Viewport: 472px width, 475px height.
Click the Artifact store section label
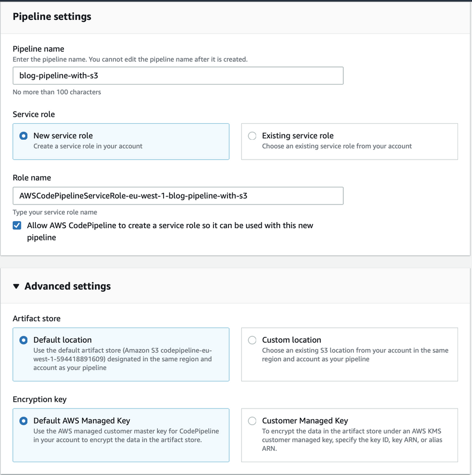click(x=36, y=319)
